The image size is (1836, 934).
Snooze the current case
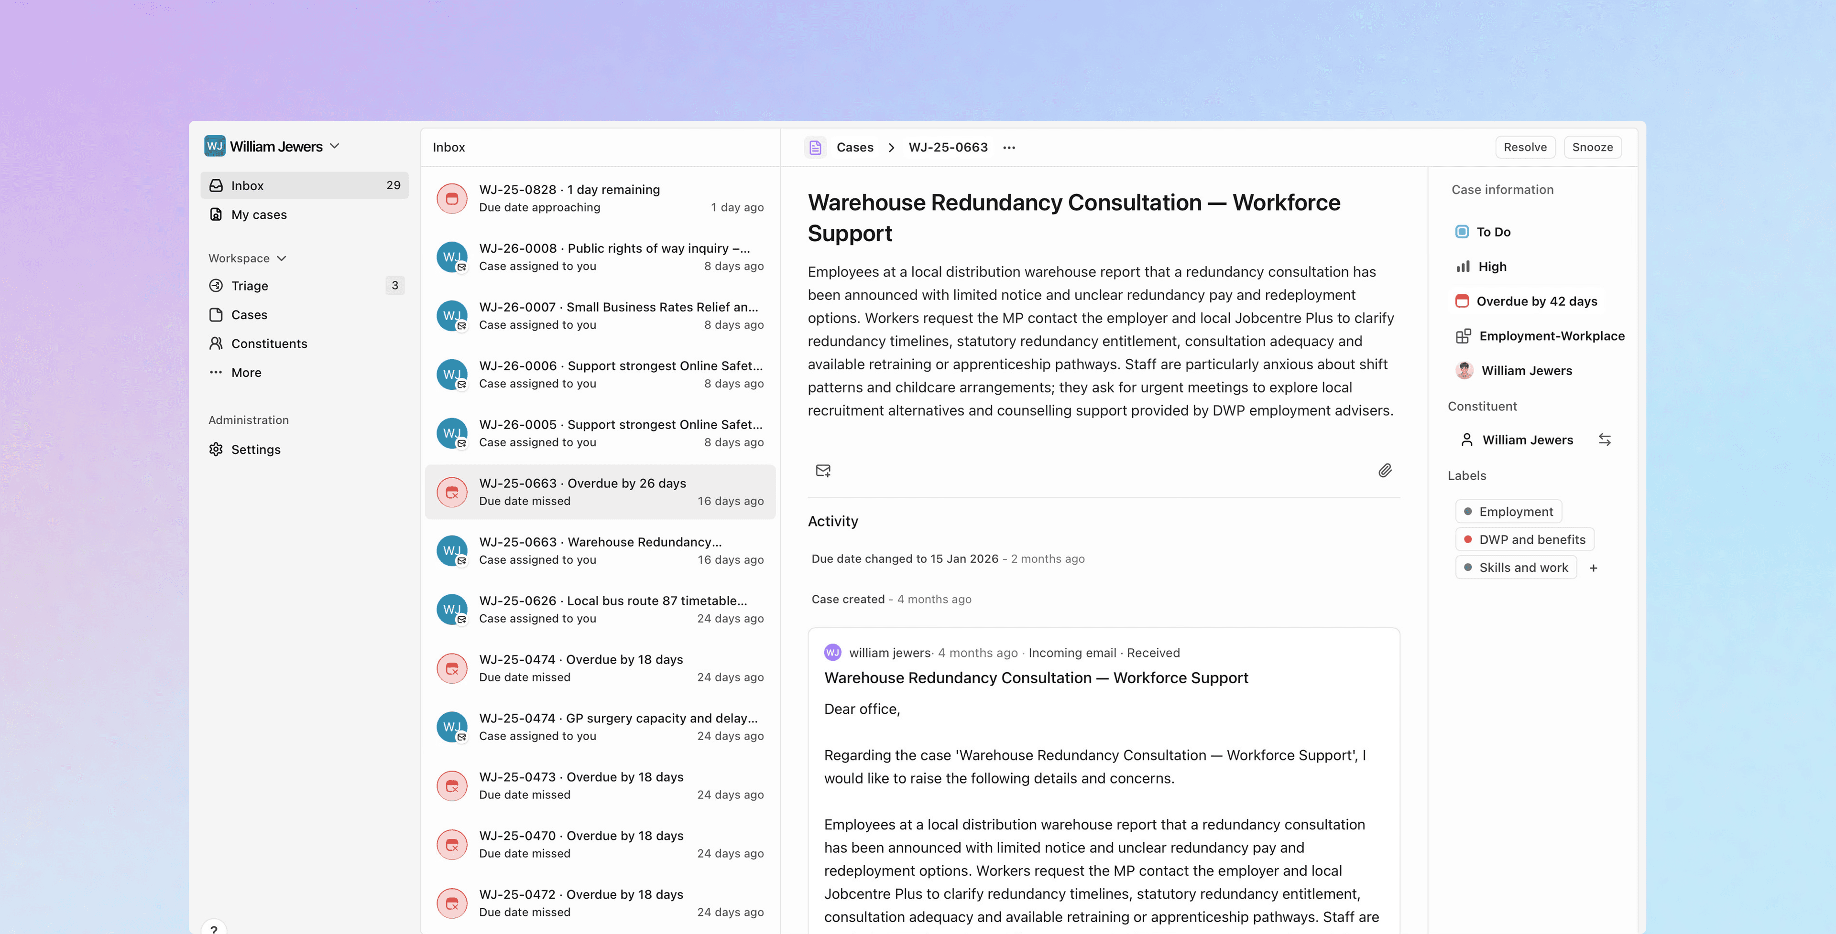tap(1592, 147)
